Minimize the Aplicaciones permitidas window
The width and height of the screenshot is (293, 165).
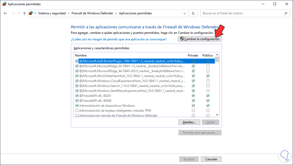click(263, 4)
